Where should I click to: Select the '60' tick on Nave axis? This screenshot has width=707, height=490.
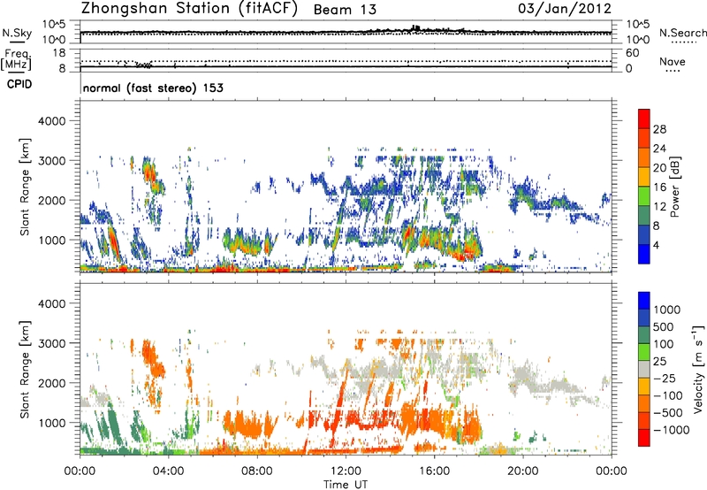click(632, 53)
